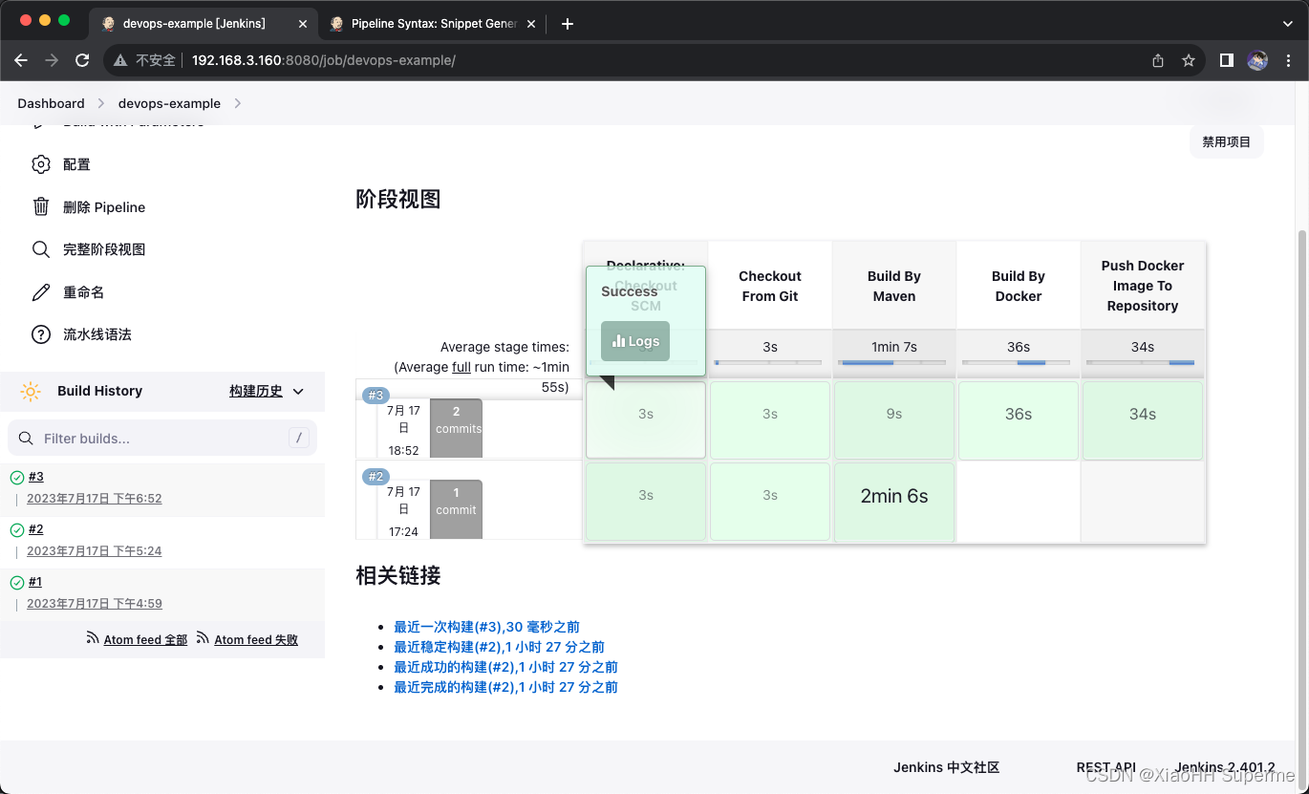Click the Filter builds input field

point(162,439)
